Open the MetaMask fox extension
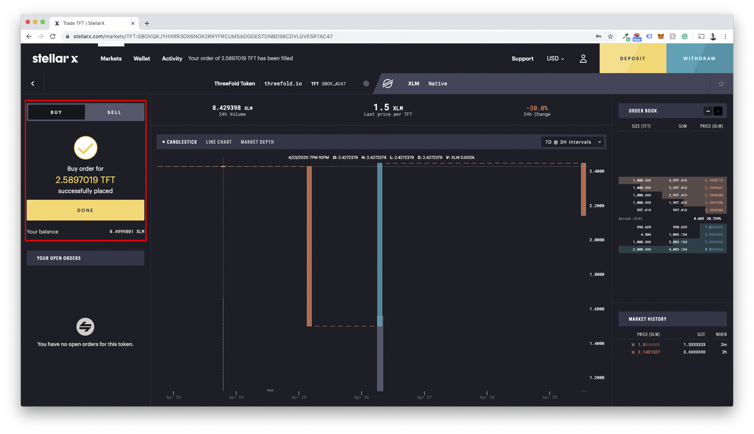Viewport: 754px width, 434px height. click(661, 36)
